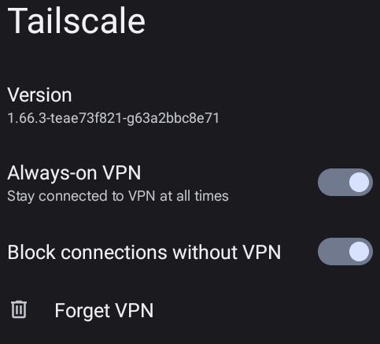Select the word Block in the second setting
This screenshot has width=380, height=344.
(31, 252)
